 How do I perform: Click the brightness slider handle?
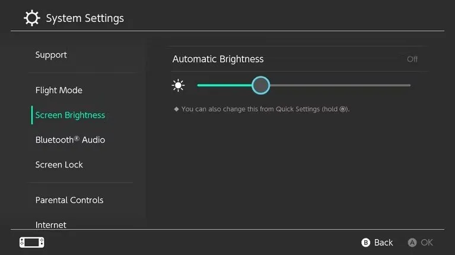pyautogui.click(x=260, y=86)
